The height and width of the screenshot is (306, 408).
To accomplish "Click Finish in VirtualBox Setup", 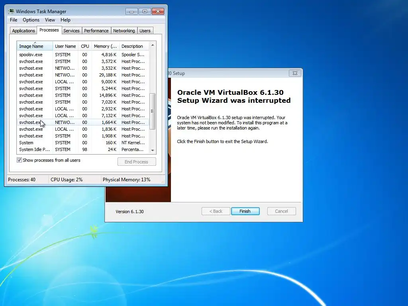I will [245, 211].
